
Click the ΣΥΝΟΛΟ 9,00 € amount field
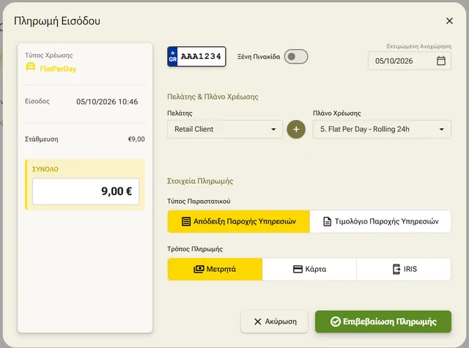86,191
